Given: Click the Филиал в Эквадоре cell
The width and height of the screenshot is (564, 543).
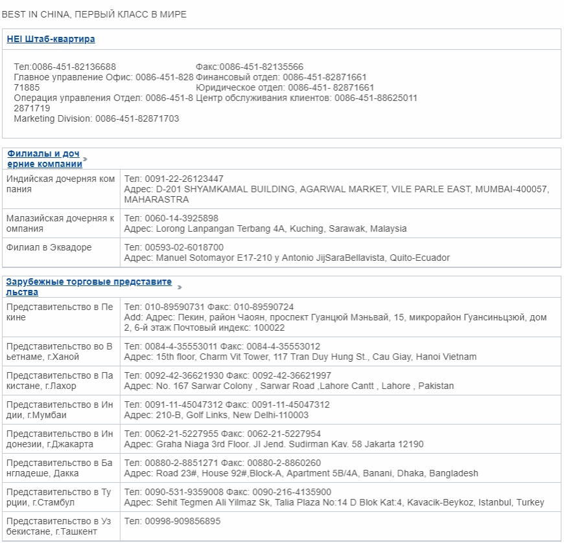Looking at the screenshot, I should [49, 247].
